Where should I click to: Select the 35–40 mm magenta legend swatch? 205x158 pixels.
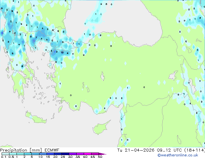(80, 154)
